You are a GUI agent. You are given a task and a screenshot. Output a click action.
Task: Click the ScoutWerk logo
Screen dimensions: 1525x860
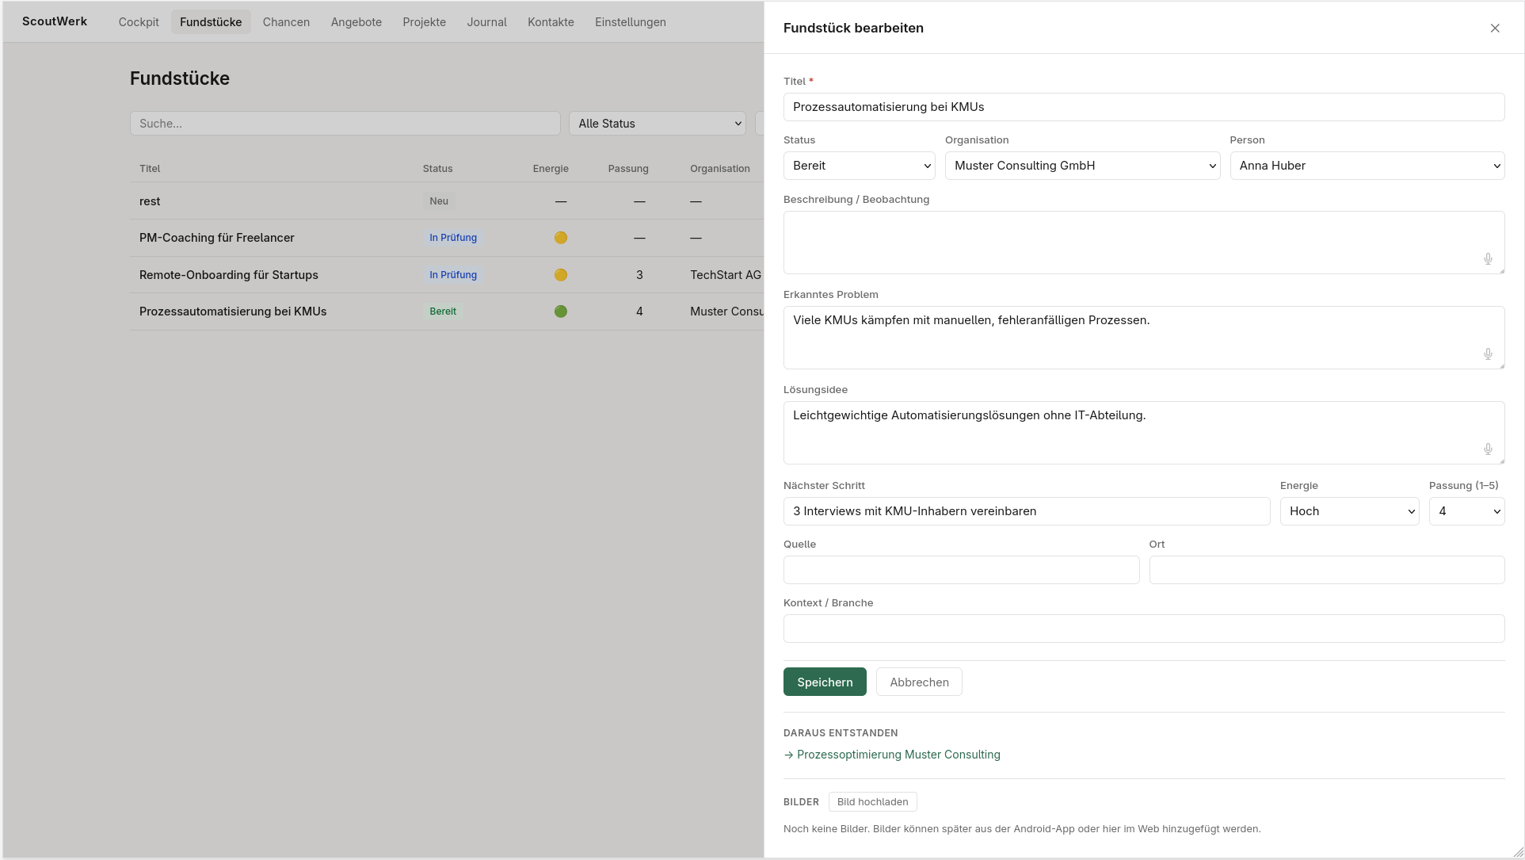tap(55, 21)
